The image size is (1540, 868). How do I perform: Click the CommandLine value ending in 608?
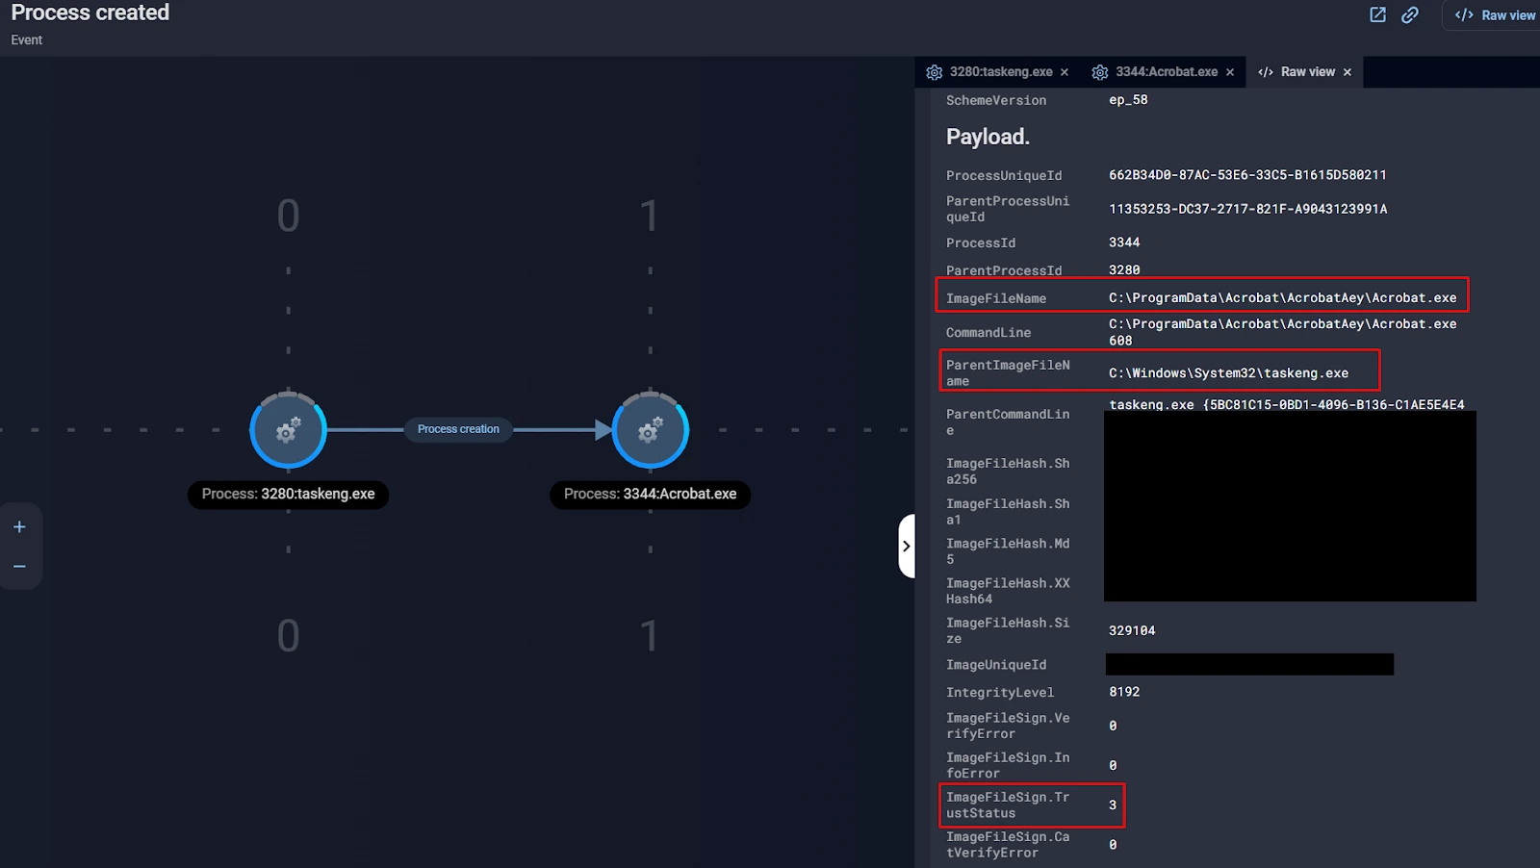coord(1282,332)
